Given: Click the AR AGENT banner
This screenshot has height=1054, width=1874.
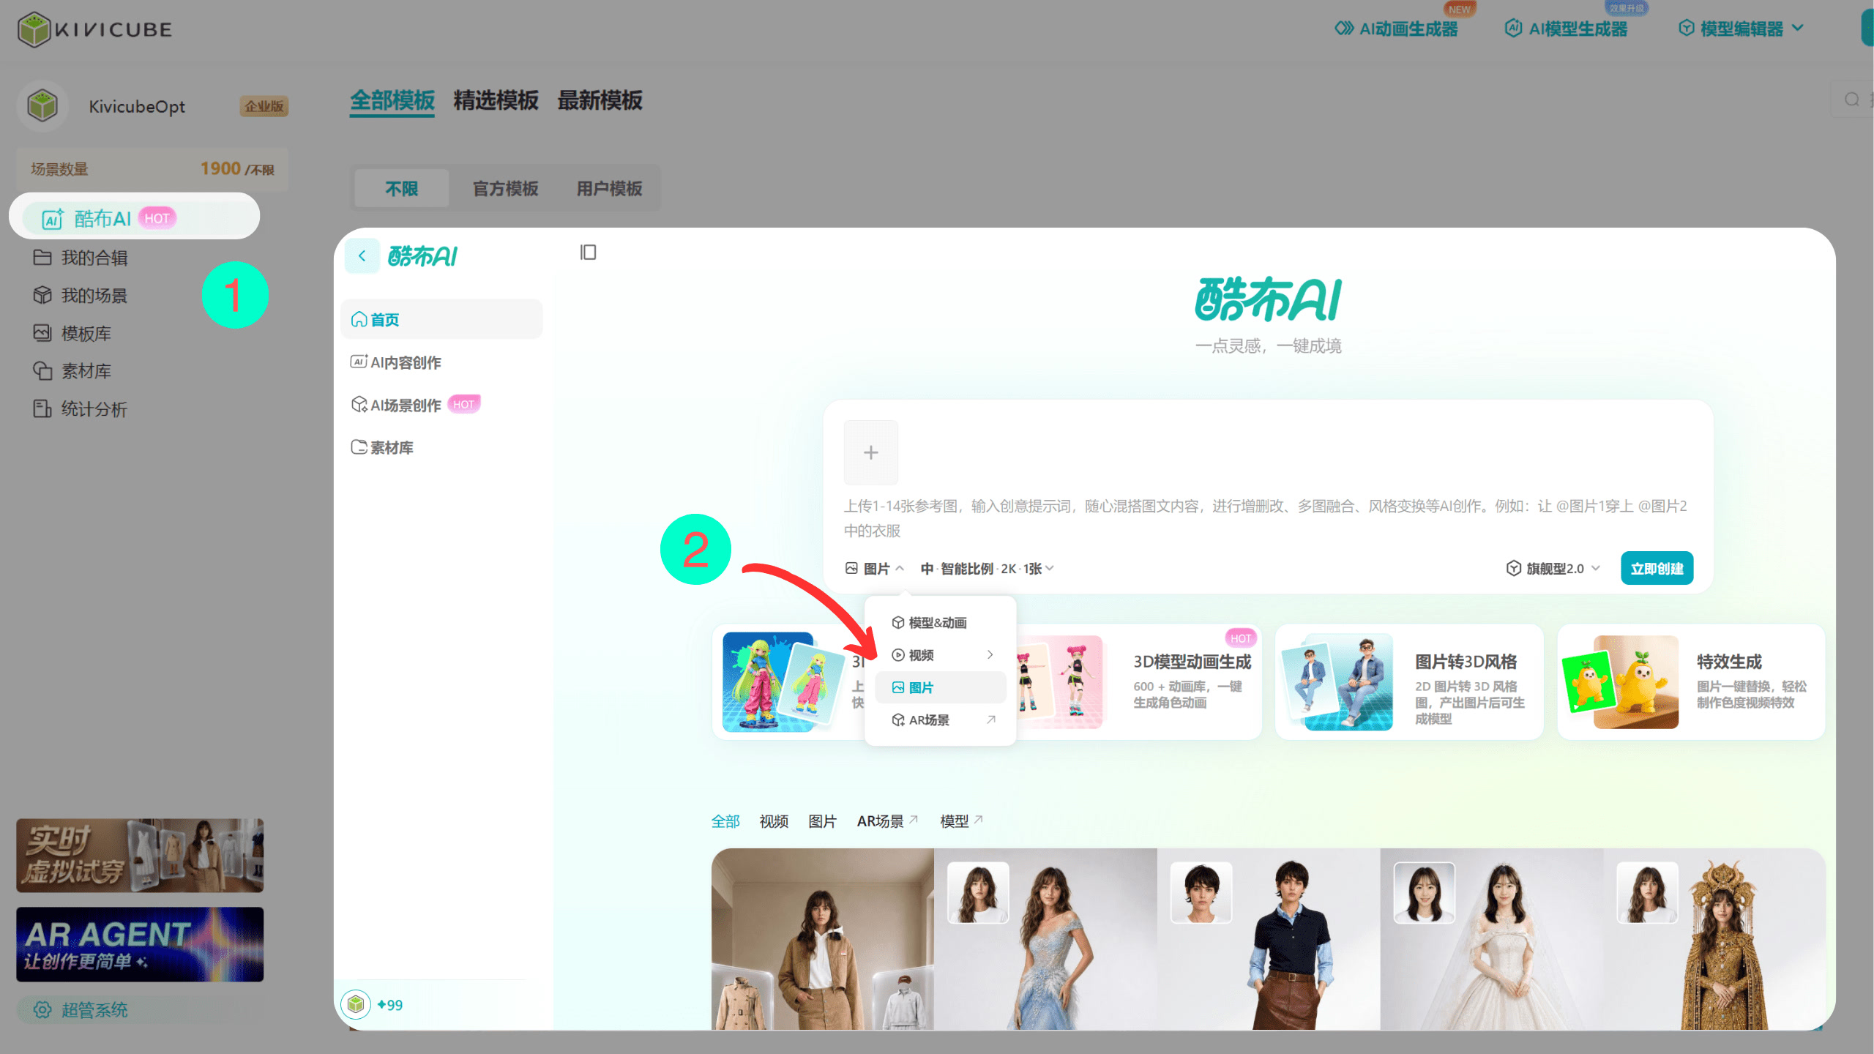Looking at the screenshot, I should [x=140, y=944].
